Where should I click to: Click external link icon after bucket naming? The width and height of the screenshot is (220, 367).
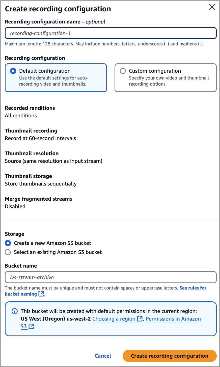coord(41,294)
